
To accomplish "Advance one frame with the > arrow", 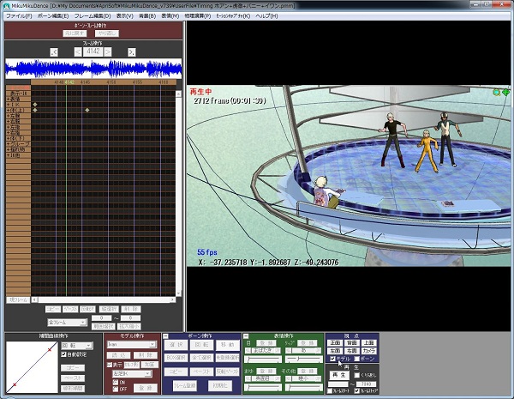I will point(108,51).
